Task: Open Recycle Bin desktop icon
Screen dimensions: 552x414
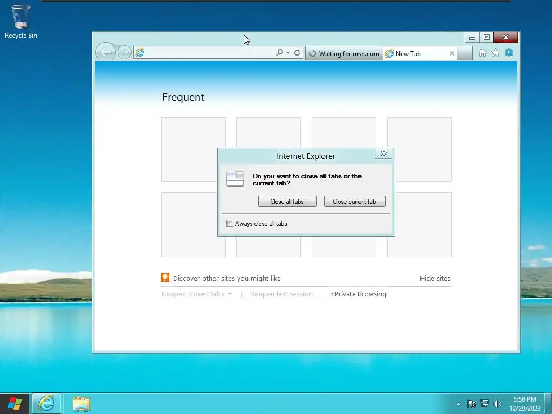Action: click(21, 22)
